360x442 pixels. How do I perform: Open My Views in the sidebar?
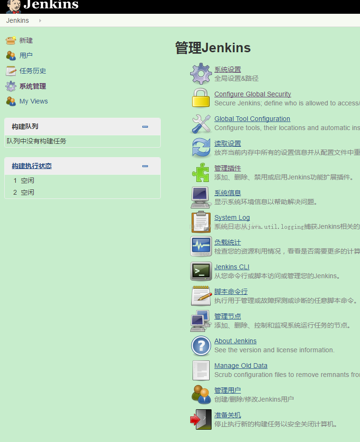pyautogui.click(x=34, y=101)
